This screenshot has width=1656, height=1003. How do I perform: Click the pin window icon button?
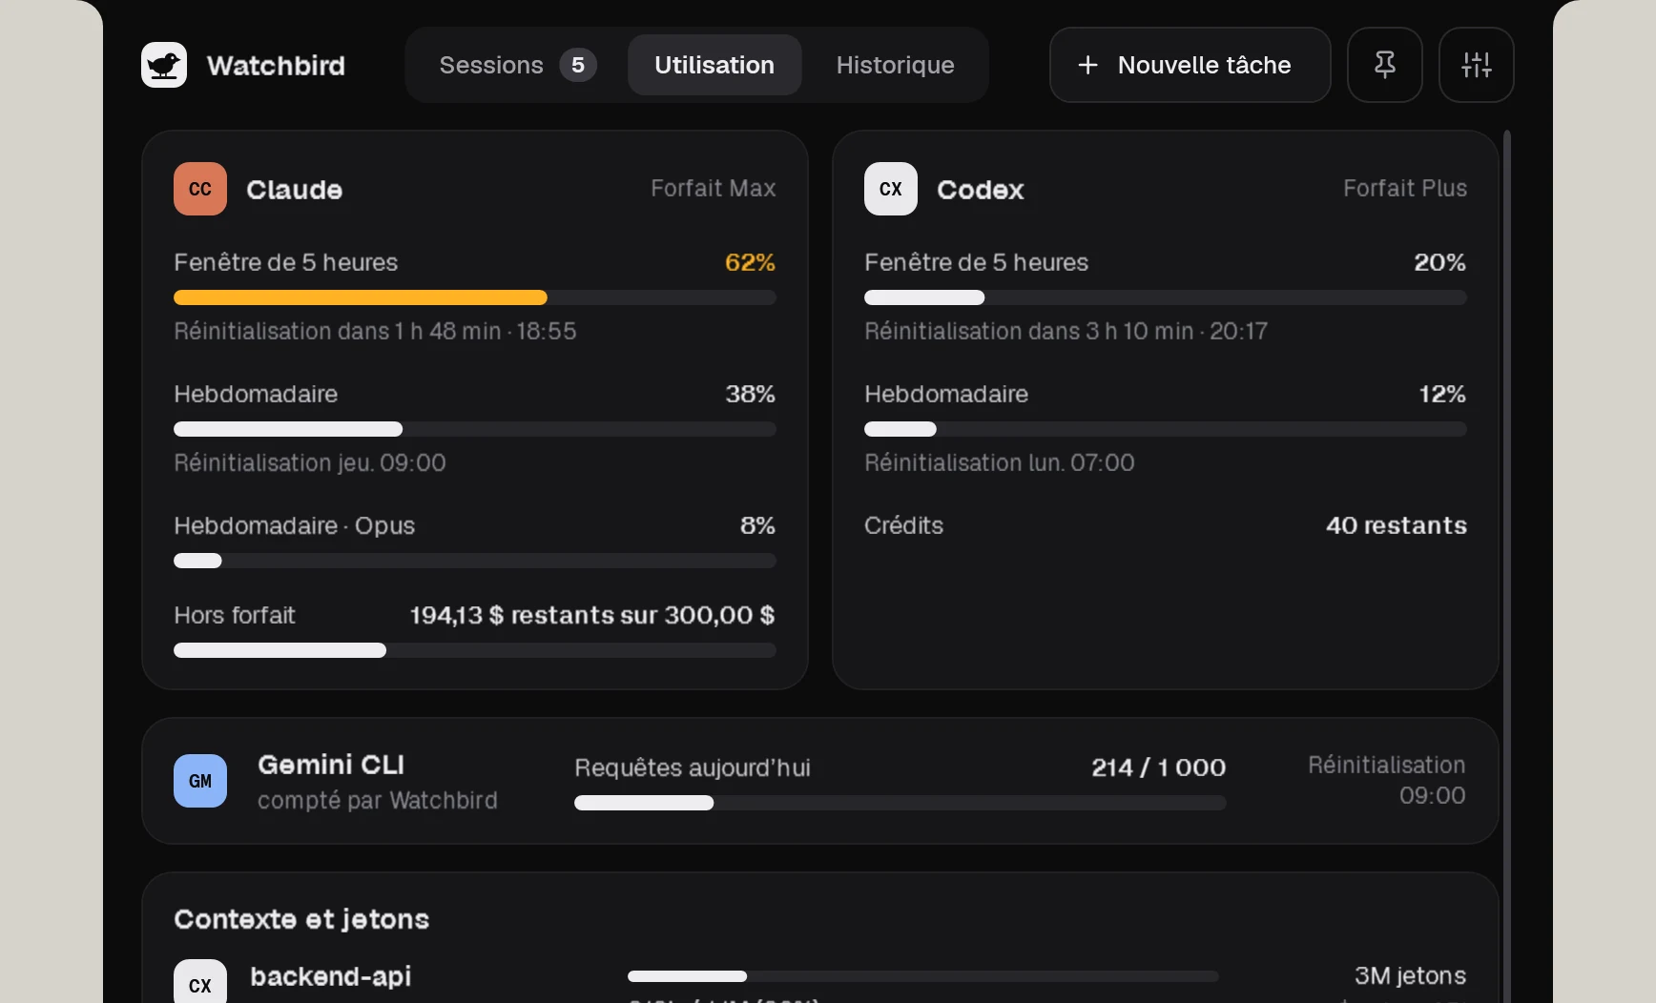1384,65
